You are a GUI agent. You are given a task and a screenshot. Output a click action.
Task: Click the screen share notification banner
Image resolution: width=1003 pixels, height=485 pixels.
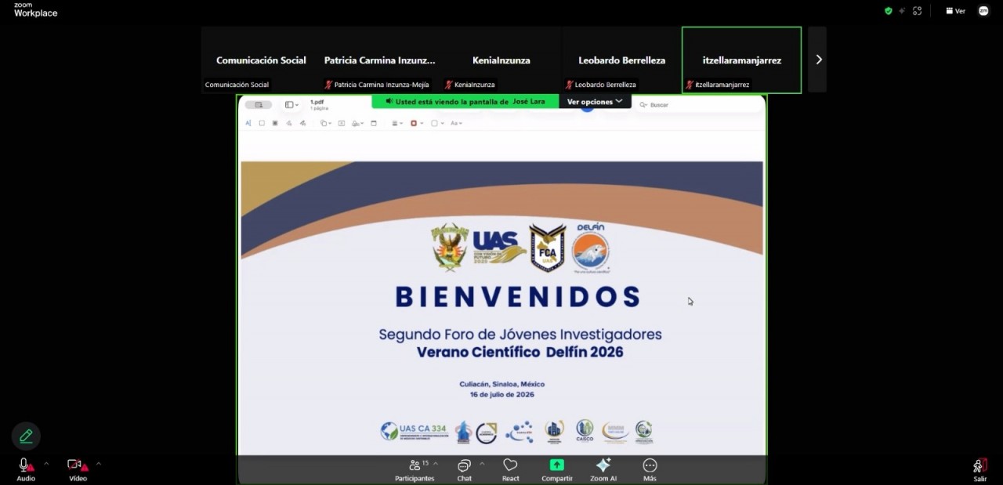(465, 101)
